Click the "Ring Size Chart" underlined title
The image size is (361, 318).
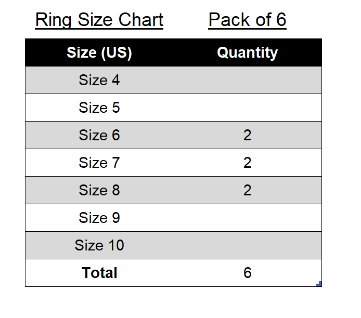pos(99,20)
